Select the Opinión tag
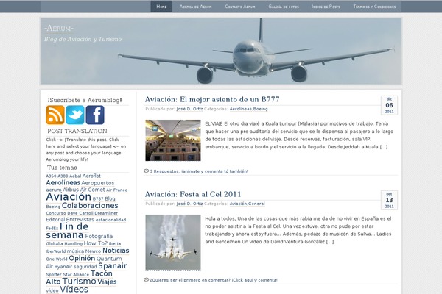This screenshot has height=294, width=442. click(82, 258)
